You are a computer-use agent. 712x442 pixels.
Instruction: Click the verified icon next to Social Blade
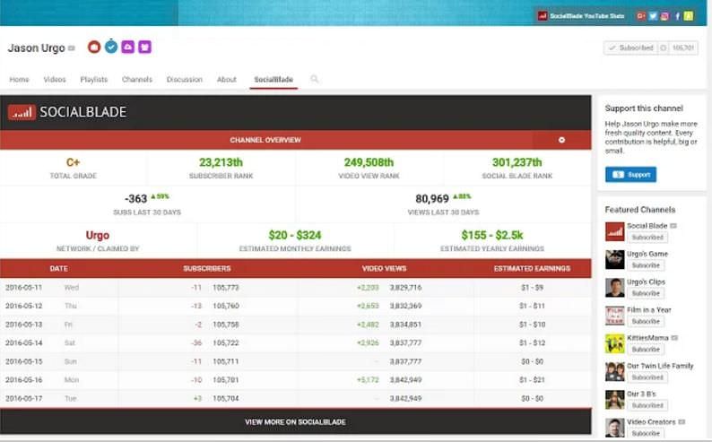pos(673,226)
